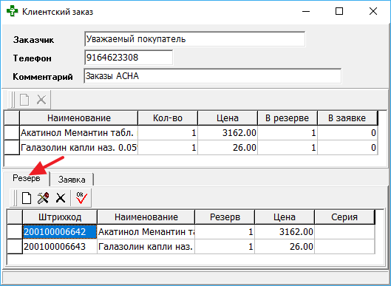Click the В резерве column header
This screenshot has height=286, width=391.
pyautogui.click(x=288, y=118)
